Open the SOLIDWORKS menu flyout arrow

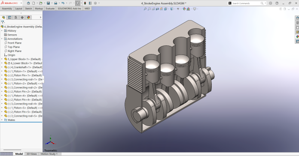point(21,3)
